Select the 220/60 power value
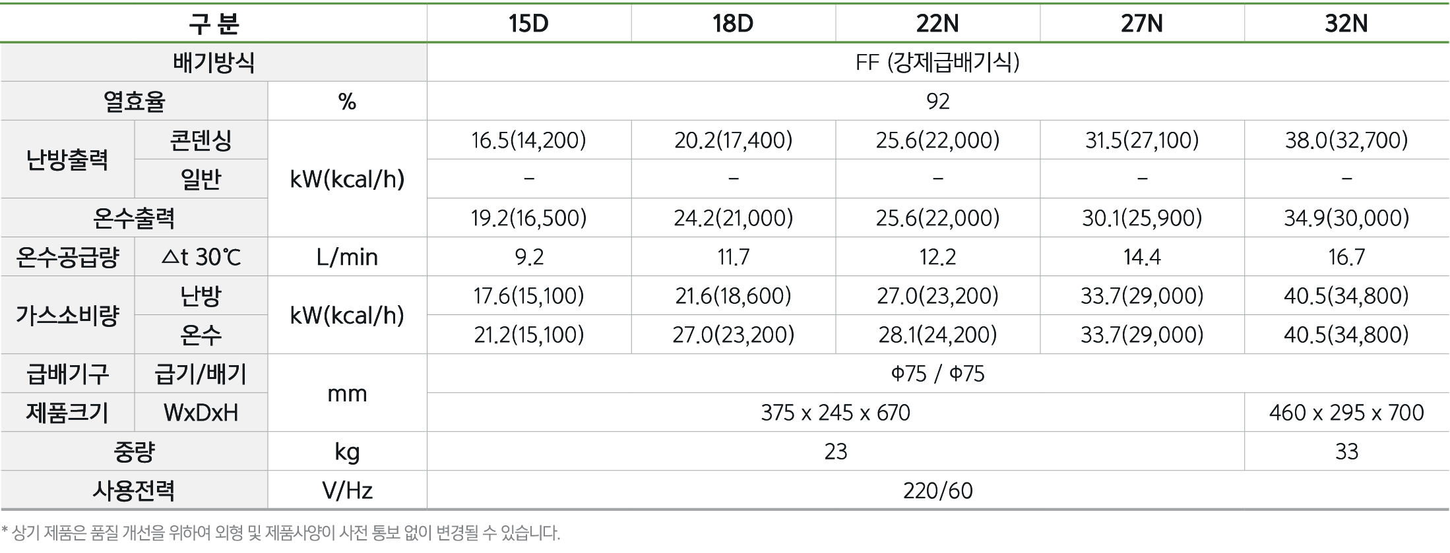1450x553 pixels. (937, 490)
